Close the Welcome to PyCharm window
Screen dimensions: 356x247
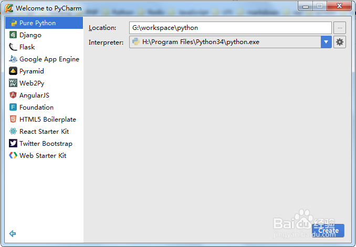pos(339,6)
